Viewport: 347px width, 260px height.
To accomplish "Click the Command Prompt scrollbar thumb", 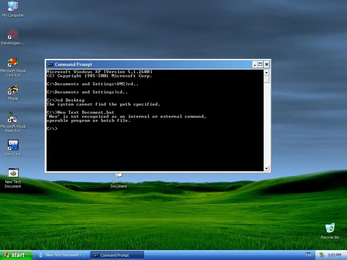I will (x=266, y=79).
